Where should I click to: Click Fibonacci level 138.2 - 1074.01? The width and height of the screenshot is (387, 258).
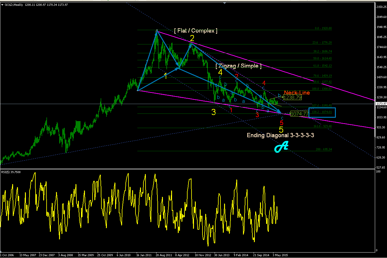pos(322,112)
